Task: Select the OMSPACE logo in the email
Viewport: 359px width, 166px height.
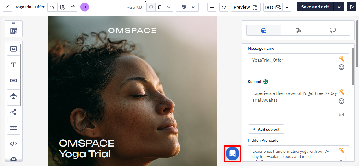Action: tap(132, 30)
